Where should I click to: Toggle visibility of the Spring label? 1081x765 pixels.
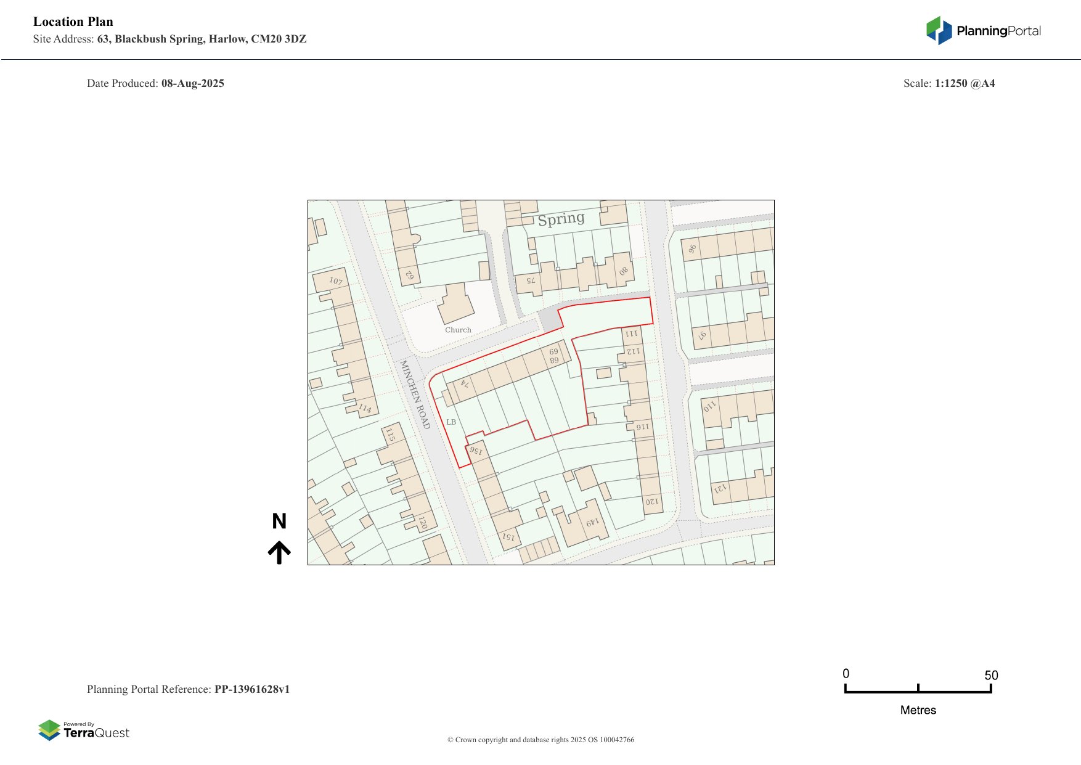tap(562, 218)
